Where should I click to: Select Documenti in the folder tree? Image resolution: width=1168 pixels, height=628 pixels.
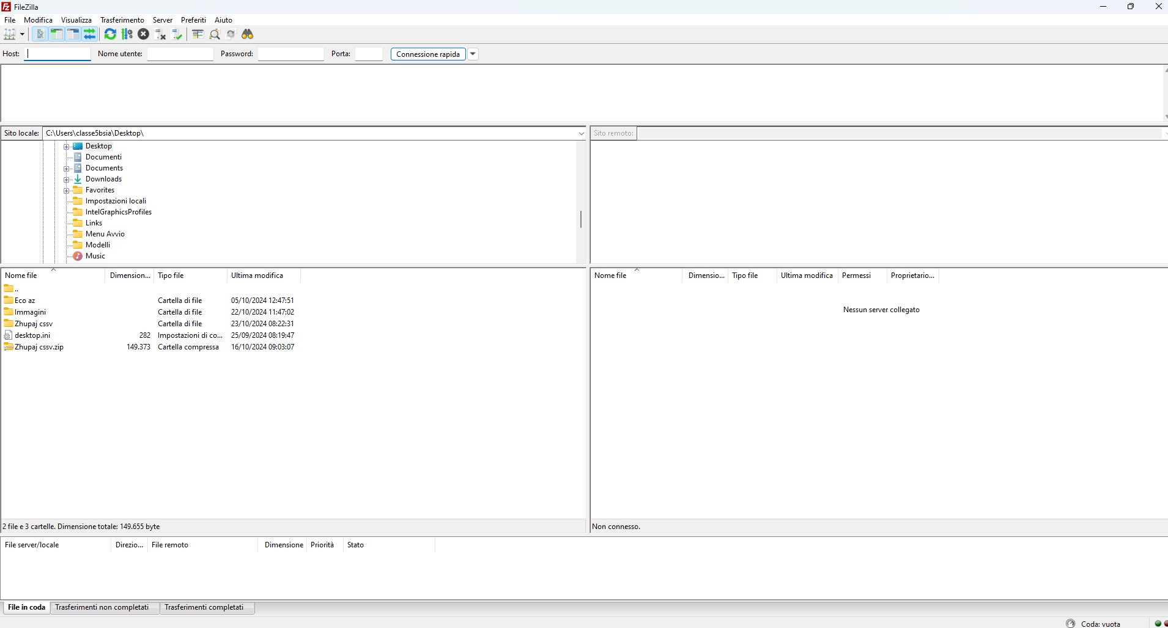click(103, 157)
